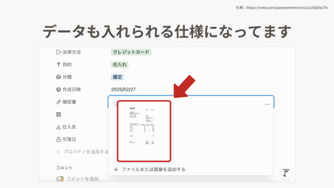Click ファイルまたは画像を追加する
The image size is (334, 188).
(153, 169)
